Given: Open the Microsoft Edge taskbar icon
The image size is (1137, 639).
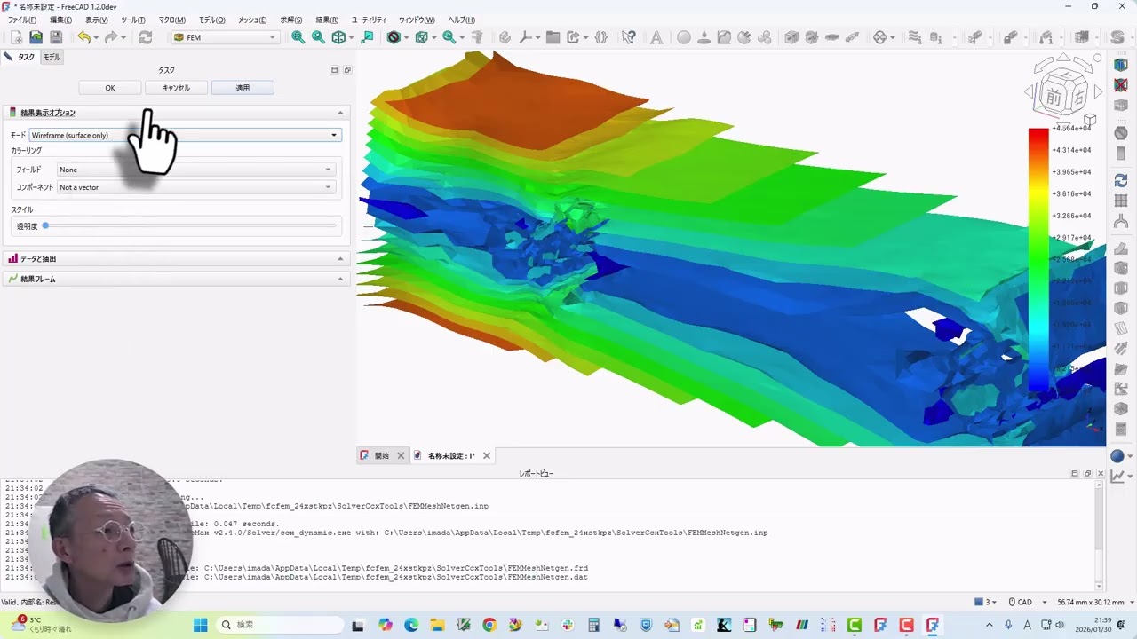Looking at the screenshot, I should [x=409, y=625].
